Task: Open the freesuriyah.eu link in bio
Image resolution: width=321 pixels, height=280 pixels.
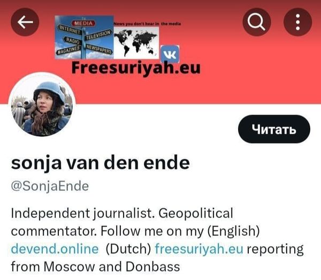Action: tap(199, 249)
